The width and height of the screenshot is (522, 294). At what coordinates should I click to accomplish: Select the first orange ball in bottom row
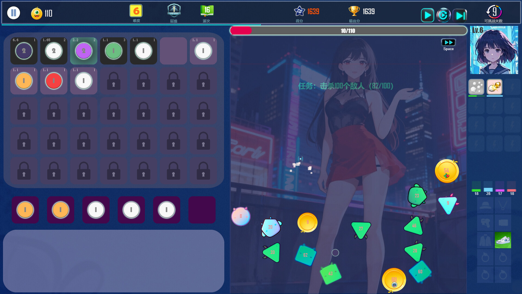click(25, 210)
